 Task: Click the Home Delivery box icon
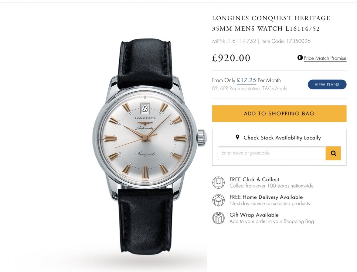coord(218,200)
